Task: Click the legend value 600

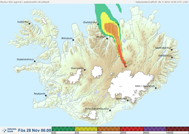Action: (x=100, y=133)
